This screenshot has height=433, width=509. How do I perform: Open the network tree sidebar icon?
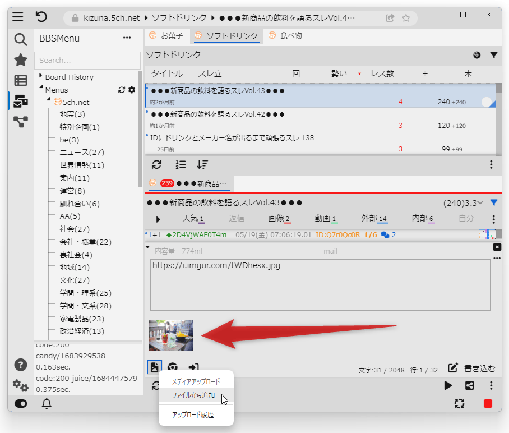tap(20, 122)
